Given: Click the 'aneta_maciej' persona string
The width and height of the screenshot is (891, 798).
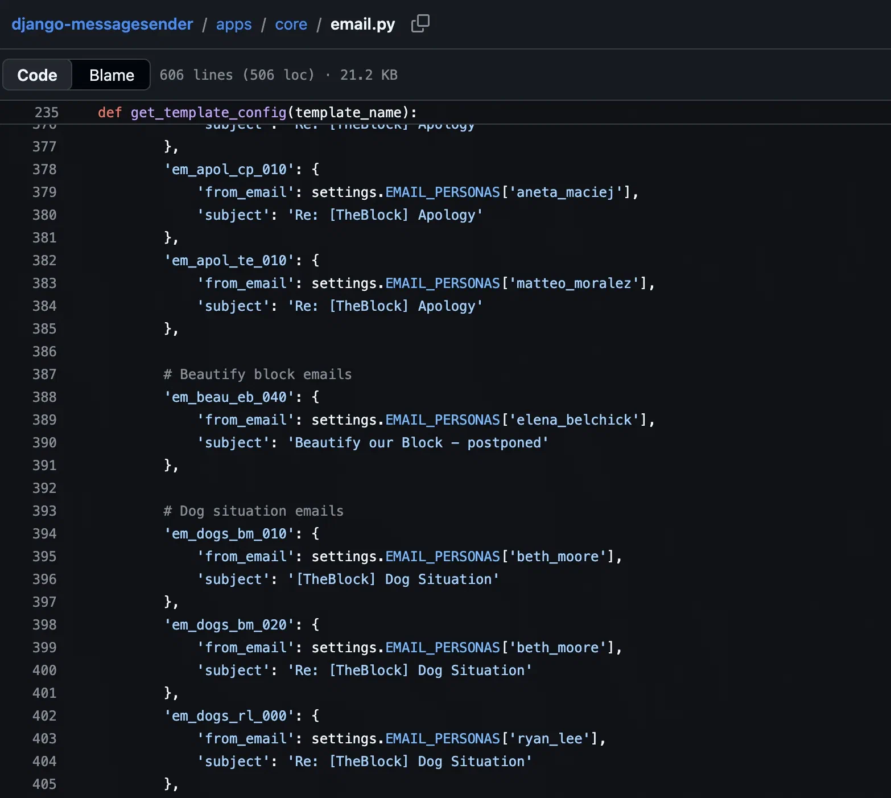Looking at the screenshot, I should (566, 192).
